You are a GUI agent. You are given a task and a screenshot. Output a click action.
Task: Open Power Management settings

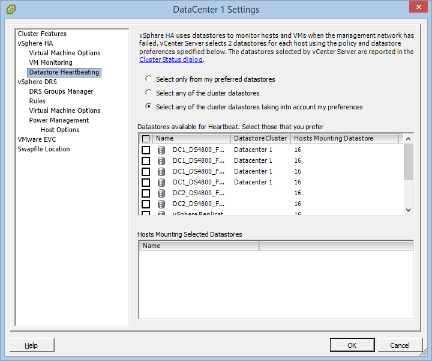59,120
